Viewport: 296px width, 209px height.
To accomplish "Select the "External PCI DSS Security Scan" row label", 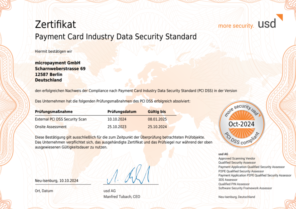I will pos(61,119).
